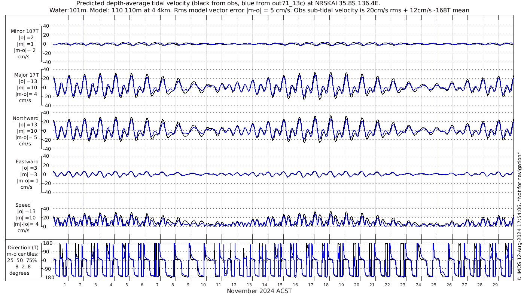Click day 29 on the date axis

coord(495,285)
